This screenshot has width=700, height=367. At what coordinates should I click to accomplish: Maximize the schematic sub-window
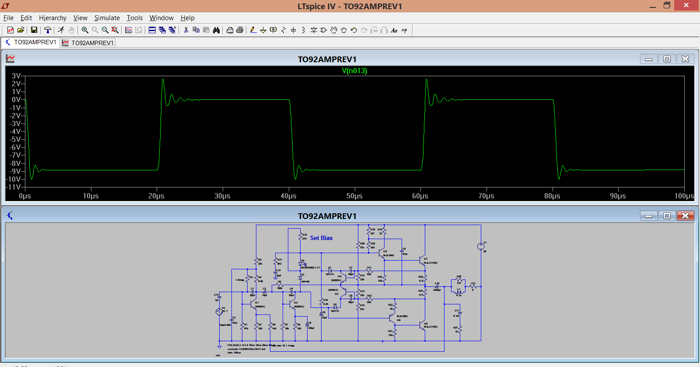tap(667, 215)
